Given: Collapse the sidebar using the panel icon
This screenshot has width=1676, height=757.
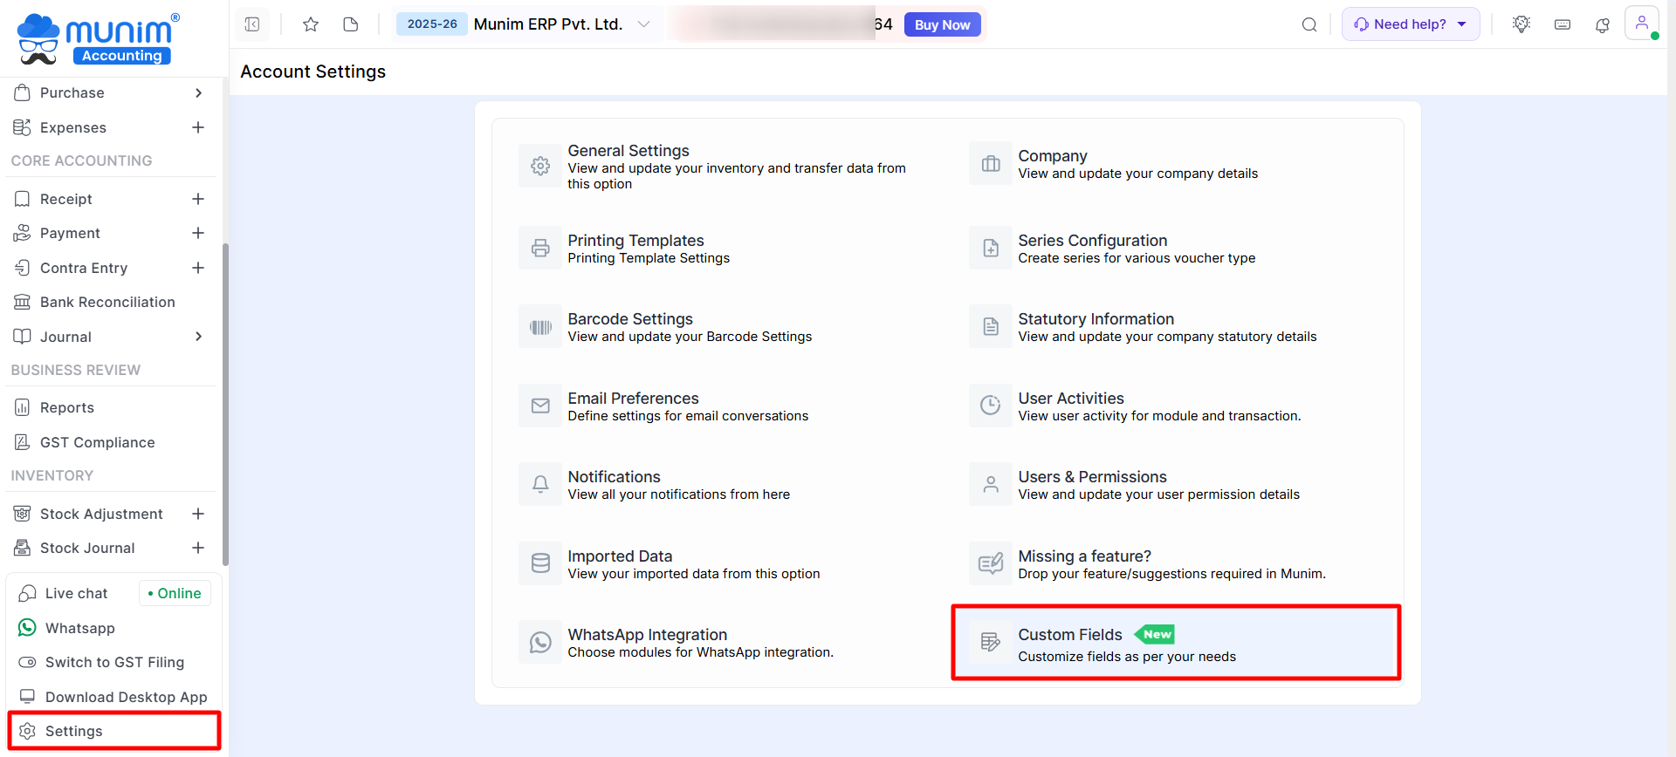Looking at the screenshot, I should tap(252, 24).
